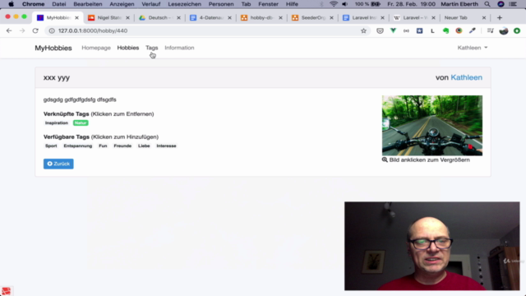Click the magnifier icon below the image

385,160
